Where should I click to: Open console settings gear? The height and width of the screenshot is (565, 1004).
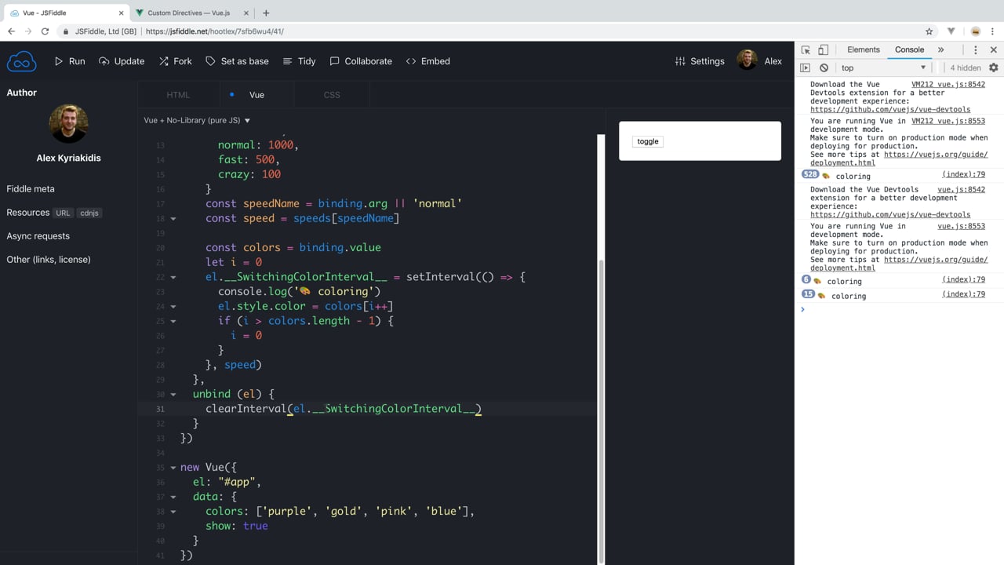click(x=993, y=67)
